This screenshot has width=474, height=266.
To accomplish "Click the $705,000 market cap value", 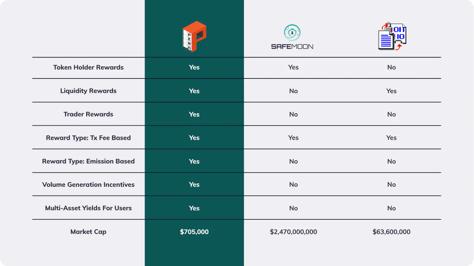I will point(194,232).
